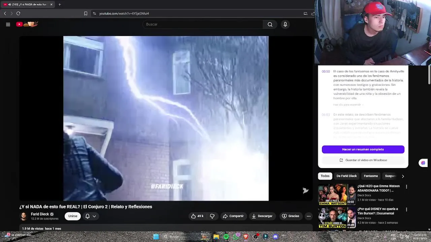Open '¿Por qué DISNEY no quería a Tim Burton?' title
Screen dimensions: 431x242
(x=377, y=211)
